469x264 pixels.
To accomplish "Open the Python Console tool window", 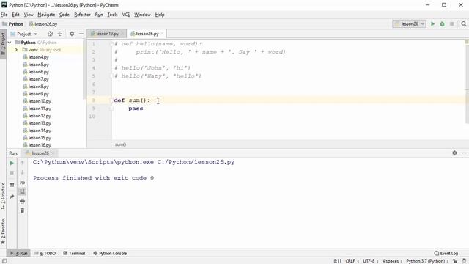I will [110, 253].
